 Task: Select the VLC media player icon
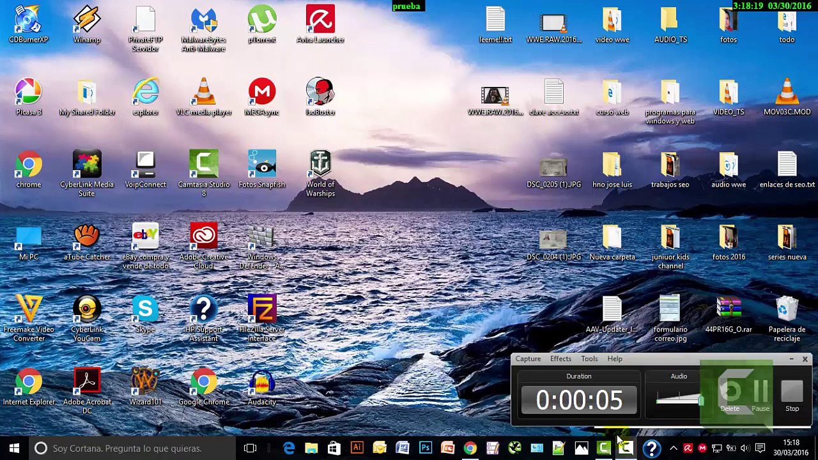click(x=204, y=97)
